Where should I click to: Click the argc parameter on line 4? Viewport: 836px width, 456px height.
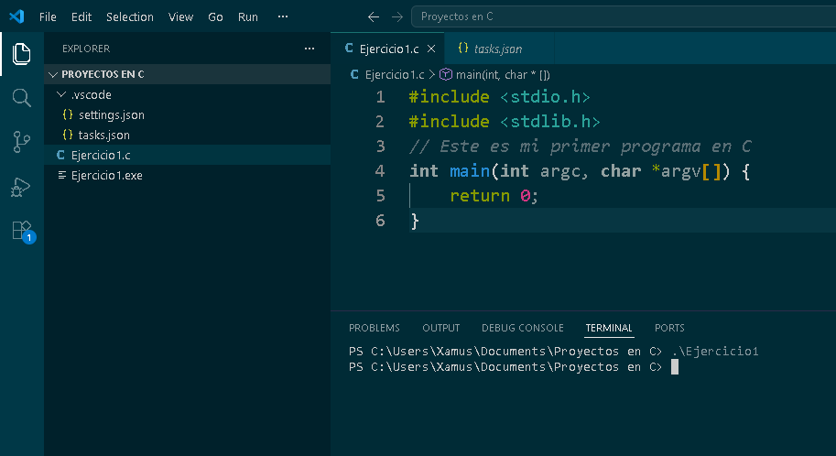pyautogui.click(x=559, y=172)
